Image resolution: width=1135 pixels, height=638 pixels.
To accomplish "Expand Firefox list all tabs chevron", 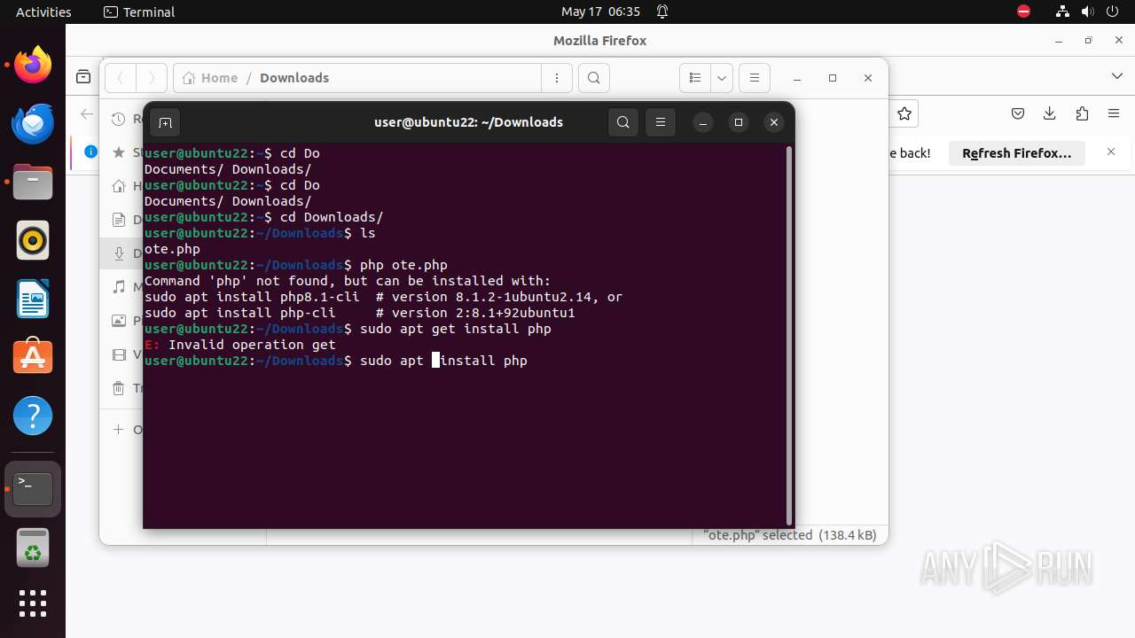I will click(1117, 76).
